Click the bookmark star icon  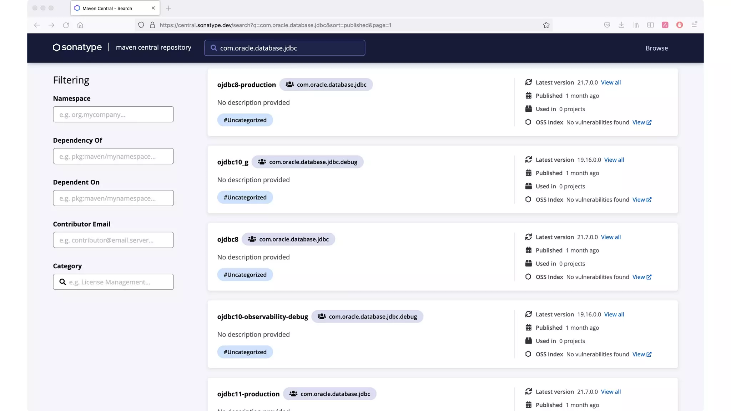pyautogui.click(x=546, y=25)
